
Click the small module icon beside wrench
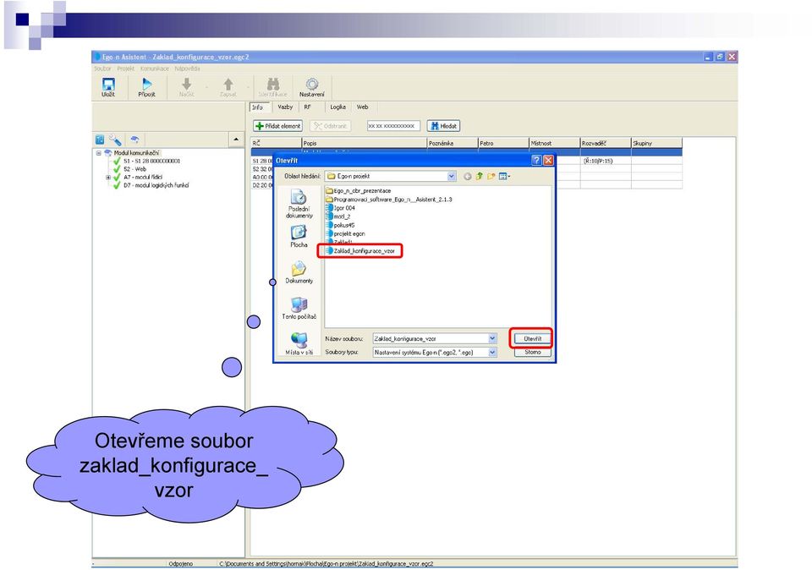(x=134, y=140)
